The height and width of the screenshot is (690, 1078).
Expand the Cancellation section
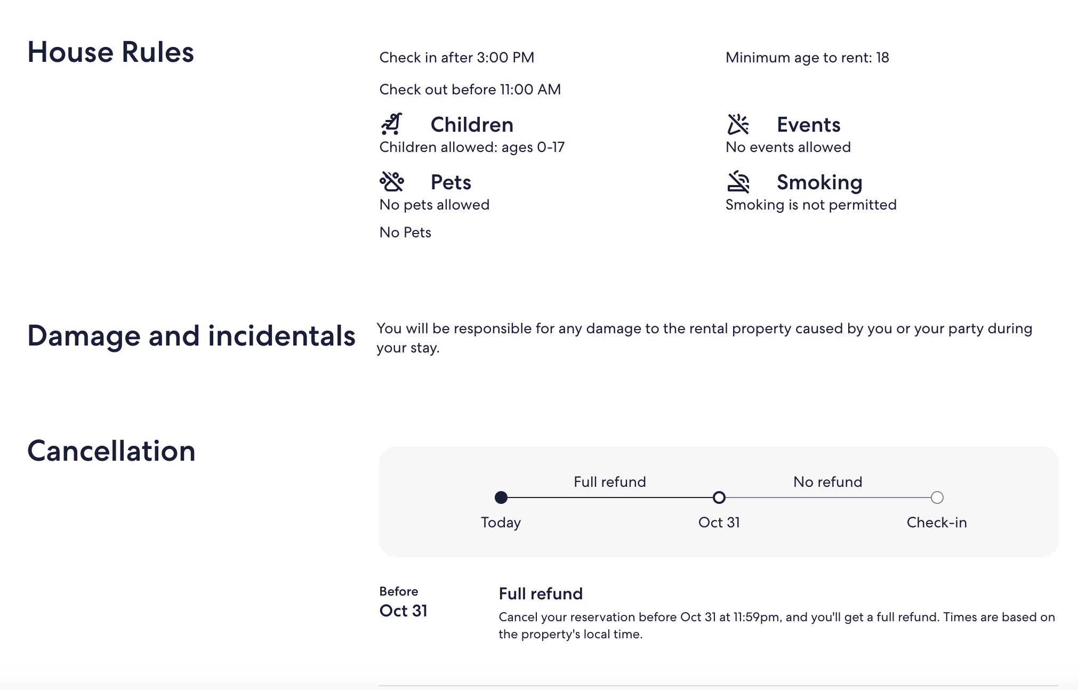coord(111,451)
